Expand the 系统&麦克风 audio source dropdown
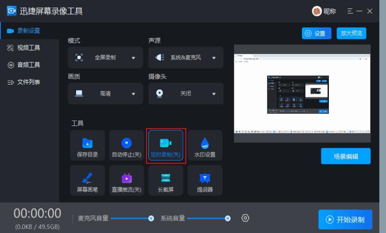Image resolution: width=386 pixels, height=233 pixels. click(x=186, y=58)
